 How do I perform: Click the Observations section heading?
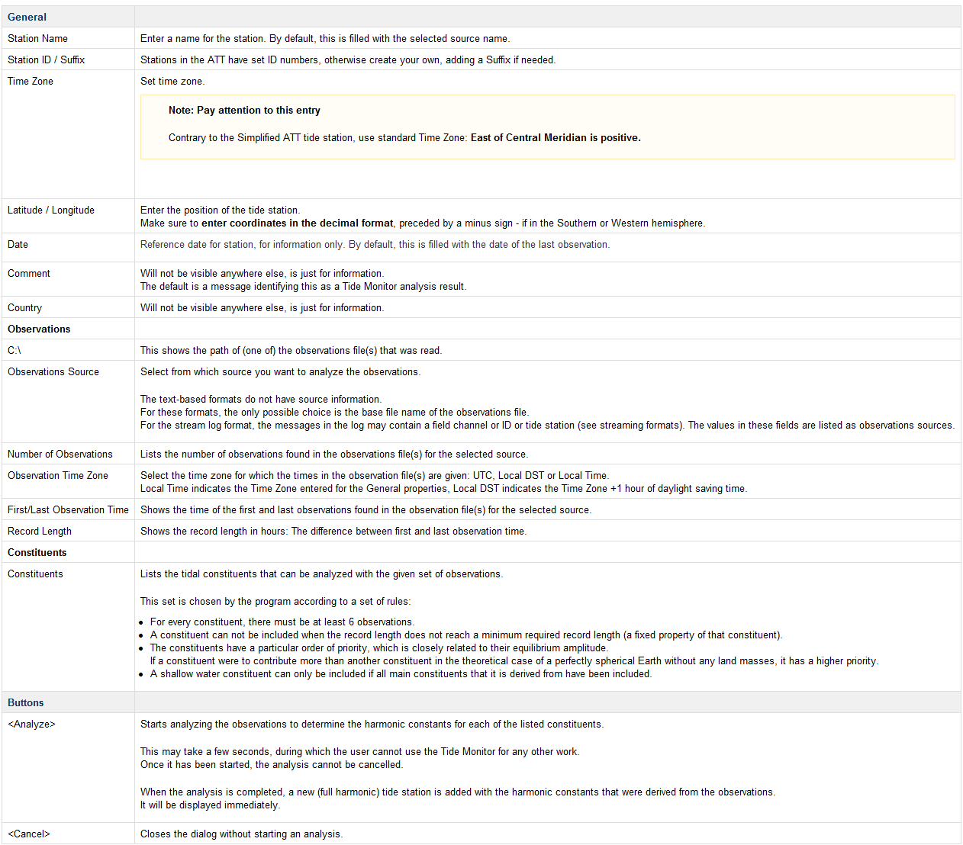tap(39, 329)
